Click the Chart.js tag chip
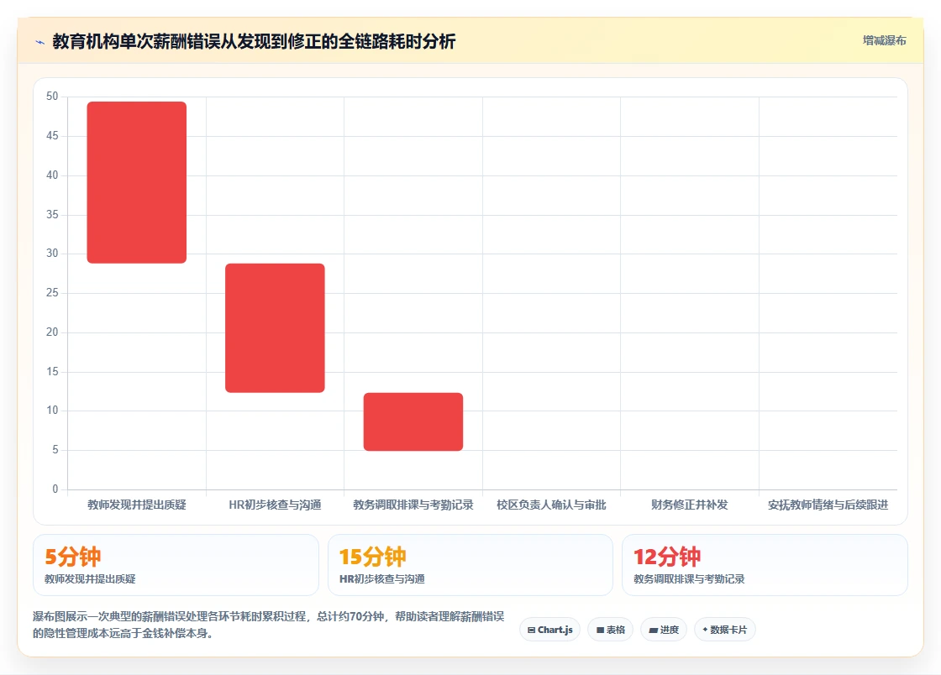Viewport: 941px width, 675px height. click(549, 630)
